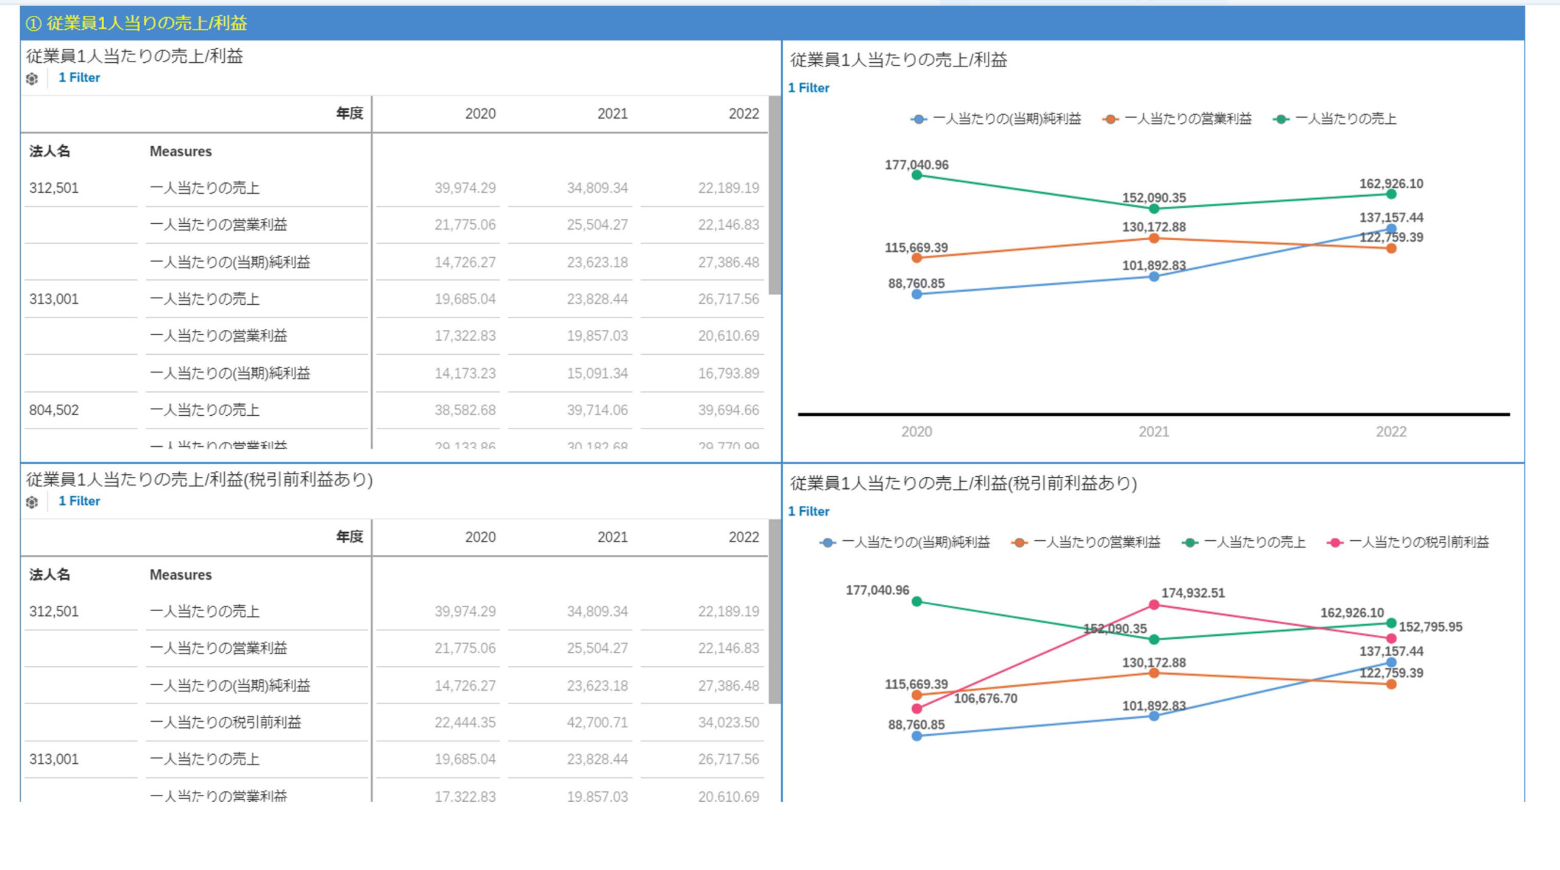Click the cube icon in the bottom table
The height and width of the screenshot is (870, 1560).
click(x=32, y=502)
